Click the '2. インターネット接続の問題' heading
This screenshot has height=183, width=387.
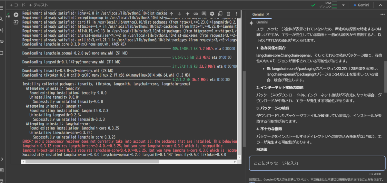click(280, 88)
